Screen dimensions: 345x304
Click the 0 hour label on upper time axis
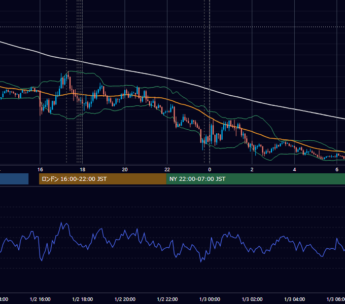click(210, 170)
